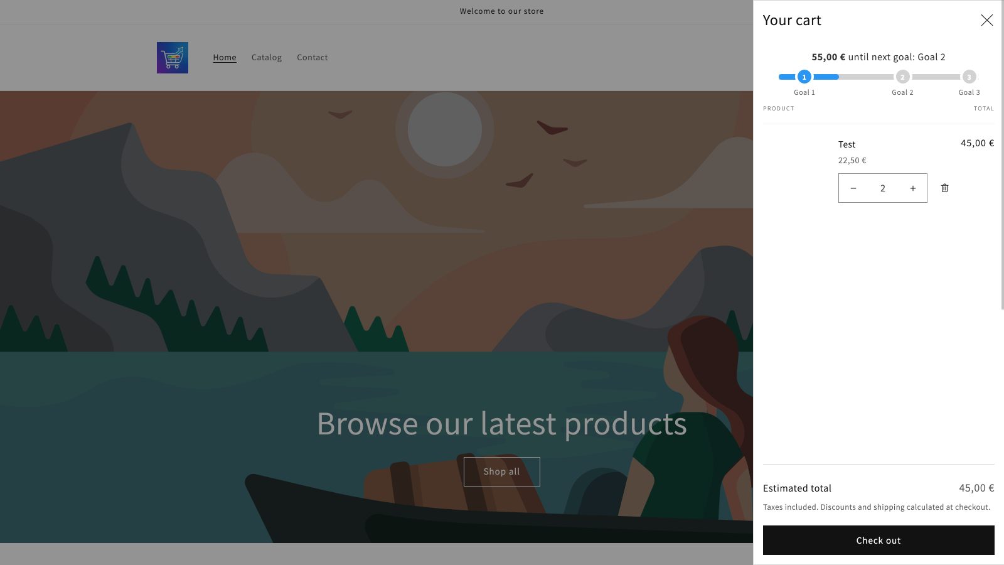Open the Test product link in cart
1004x565 pixels.
pos(846,144)
